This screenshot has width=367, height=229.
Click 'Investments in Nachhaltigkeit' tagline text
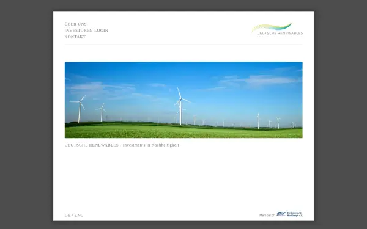(151, 145)
